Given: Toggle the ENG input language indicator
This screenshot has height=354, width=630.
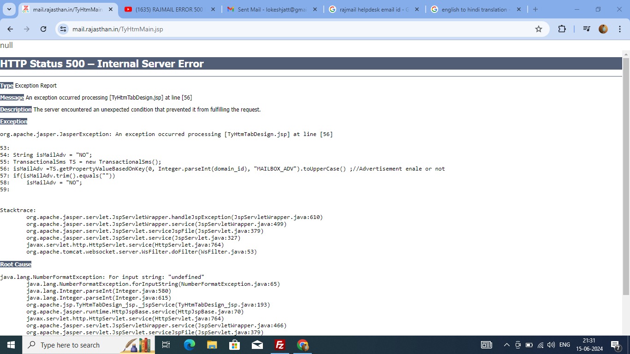Looking at the screenshot, I should 565,345.
